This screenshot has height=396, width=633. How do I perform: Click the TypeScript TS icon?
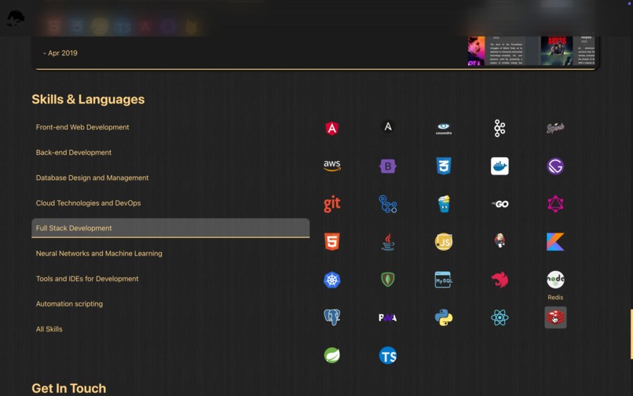387,355
